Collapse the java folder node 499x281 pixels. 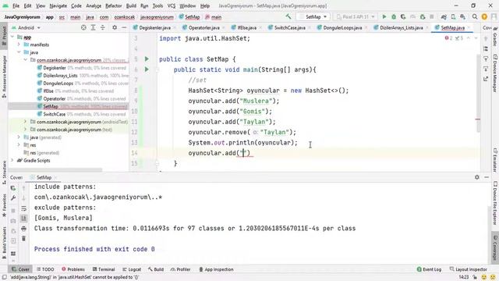[19, 52]
